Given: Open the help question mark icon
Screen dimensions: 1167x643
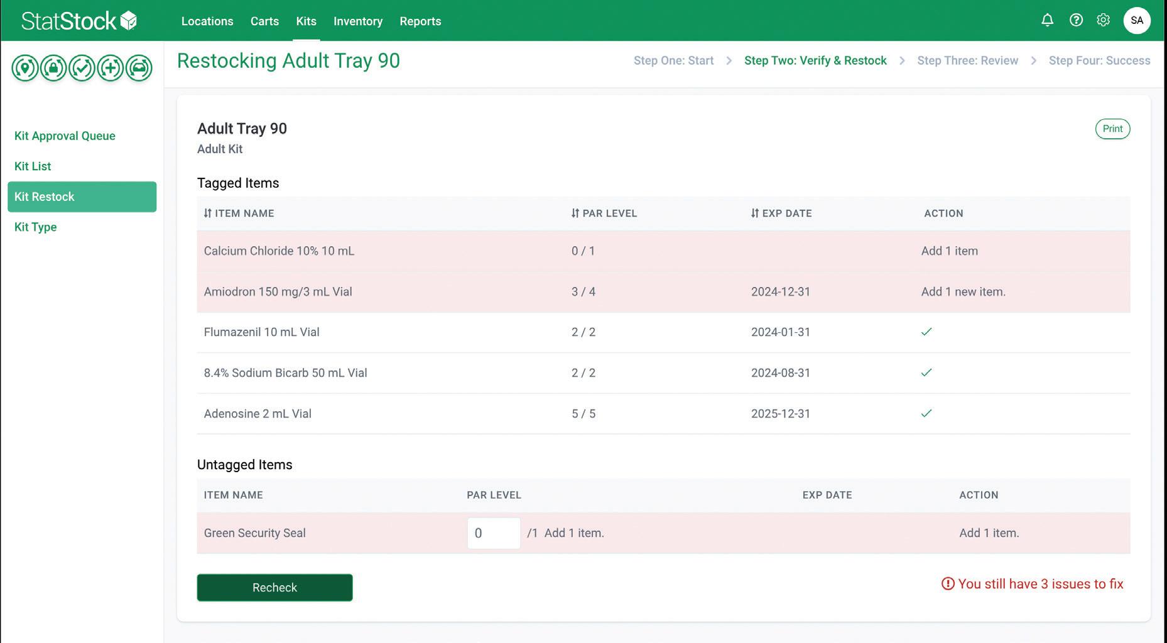Looking at the screenshot, I should (1076, 20).
